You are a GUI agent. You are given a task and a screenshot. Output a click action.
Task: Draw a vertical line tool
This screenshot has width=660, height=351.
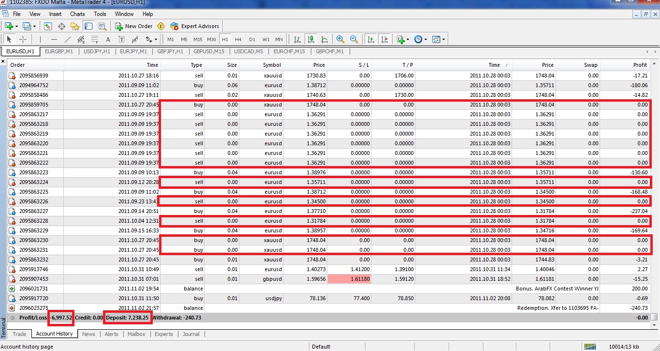(40, 39)
